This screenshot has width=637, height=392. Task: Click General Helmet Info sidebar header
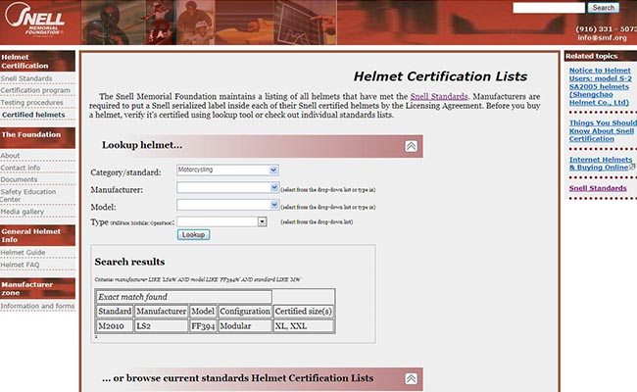(x=37, y=235)
